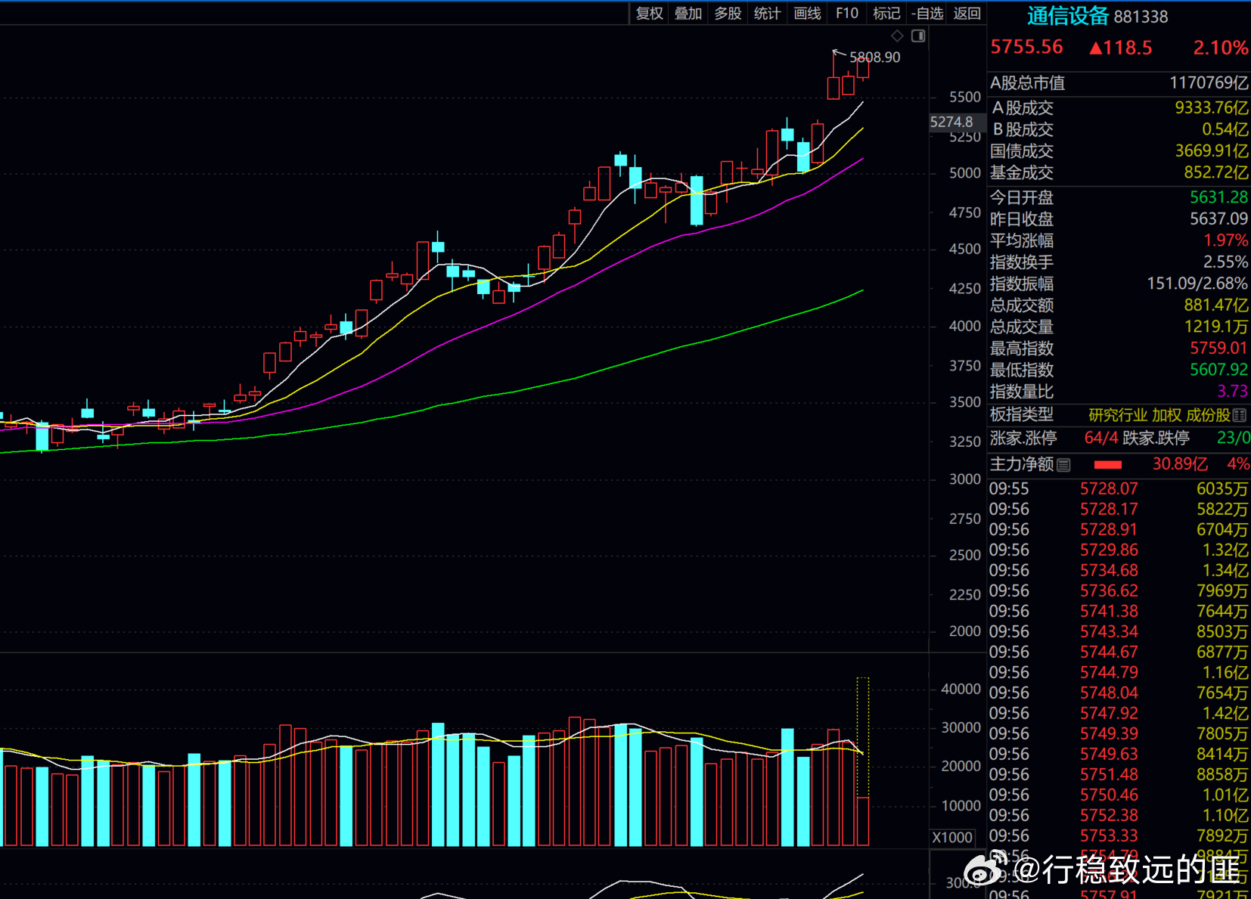Click the 最低指数 value 5607.92

(x=1218, y=370)
